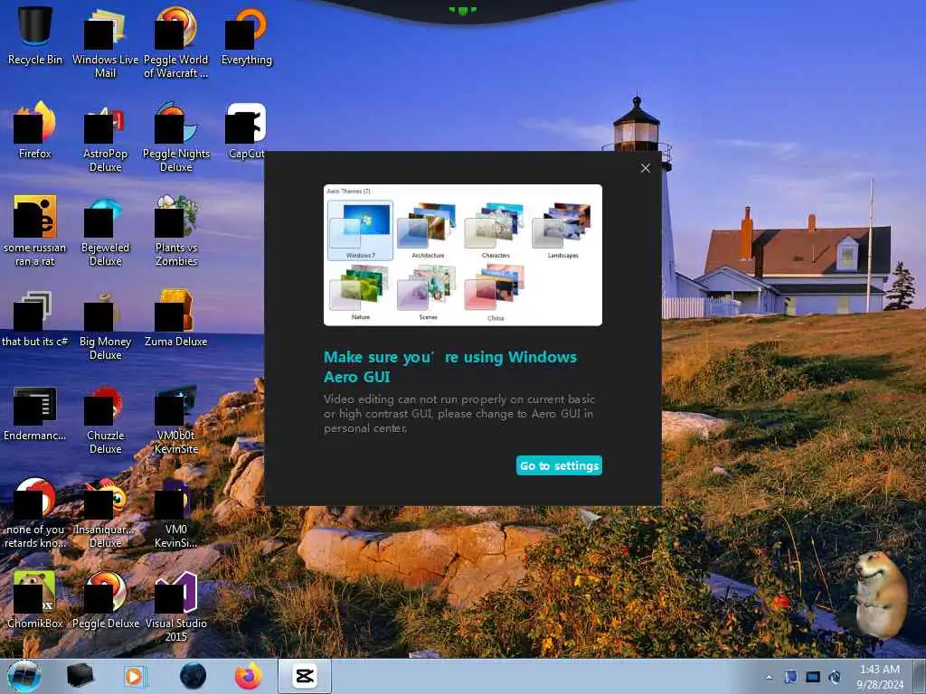Screen dimensions: 926x694
Task: Click the dark globe taskbar icon
Action: 194,676
